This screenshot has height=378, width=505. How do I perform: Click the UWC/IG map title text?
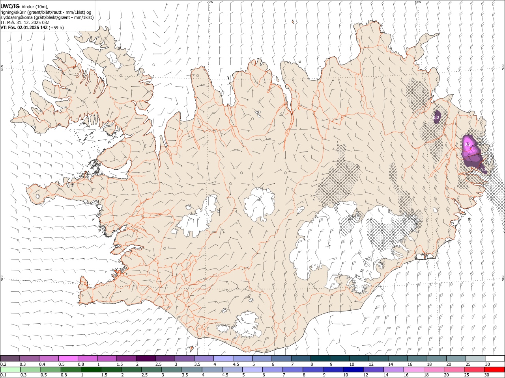(9, 7)
